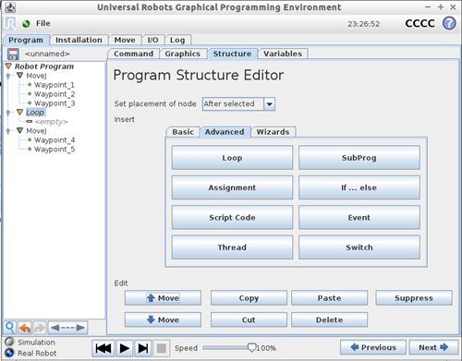Image resolution: width=462 pixels, height=361 pixels.
Task: Select Waypoint_1 in program tree
Action: tap(55, 85)
